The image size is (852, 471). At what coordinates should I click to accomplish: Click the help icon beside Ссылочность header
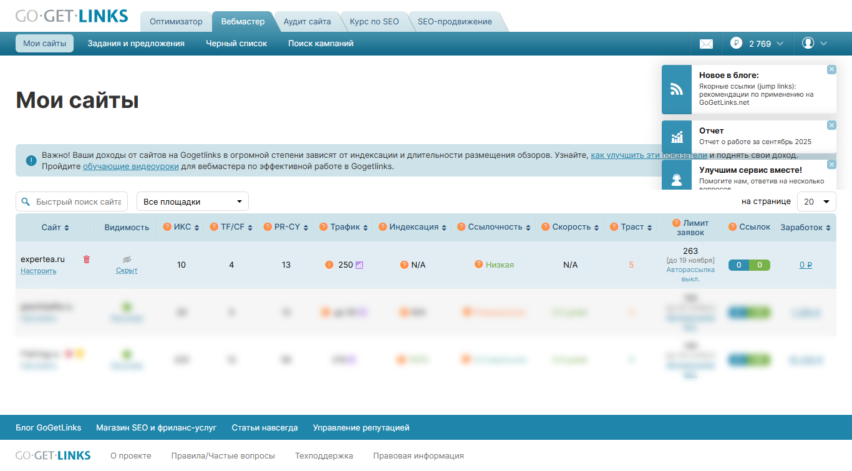point(462,227)
